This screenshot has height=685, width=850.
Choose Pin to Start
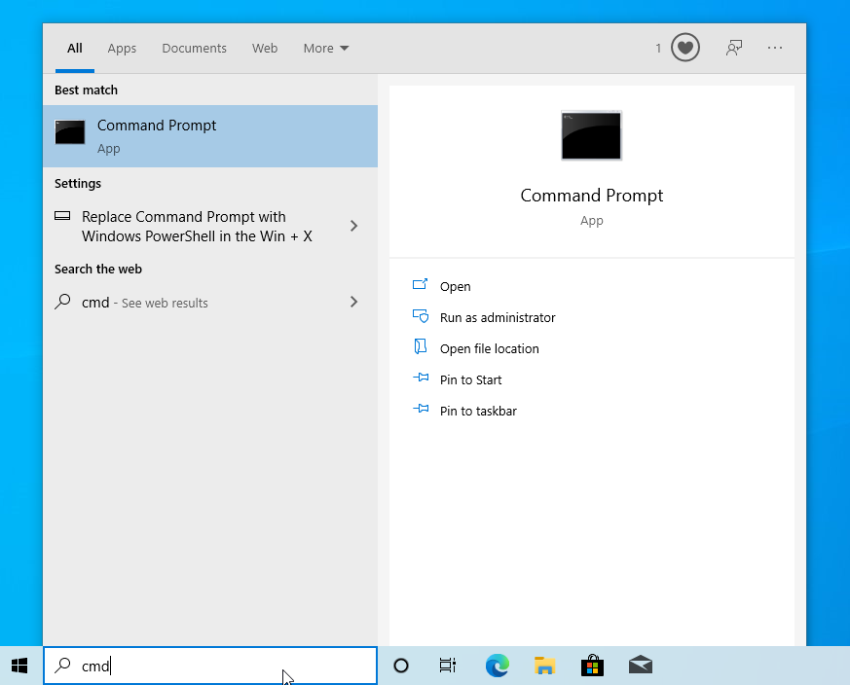click(x=470, y=379)
